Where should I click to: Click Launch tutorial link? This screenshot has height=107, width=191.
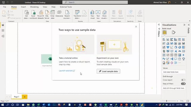[67, 71]
